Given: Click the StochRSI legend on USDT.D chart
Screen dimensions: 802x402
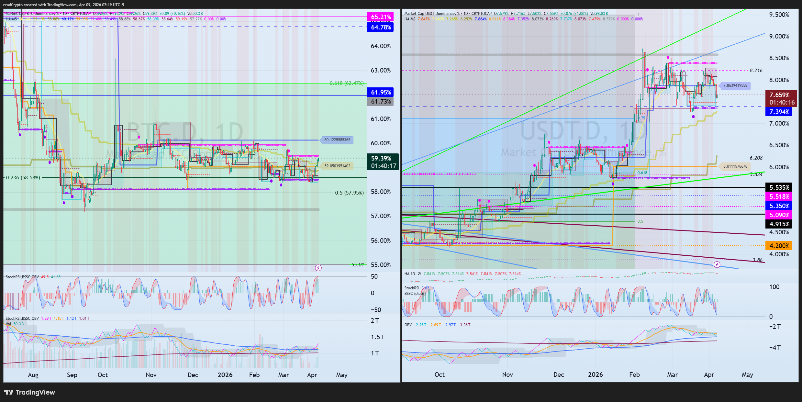Looking at the screenshot, I should tap(417, 288).
